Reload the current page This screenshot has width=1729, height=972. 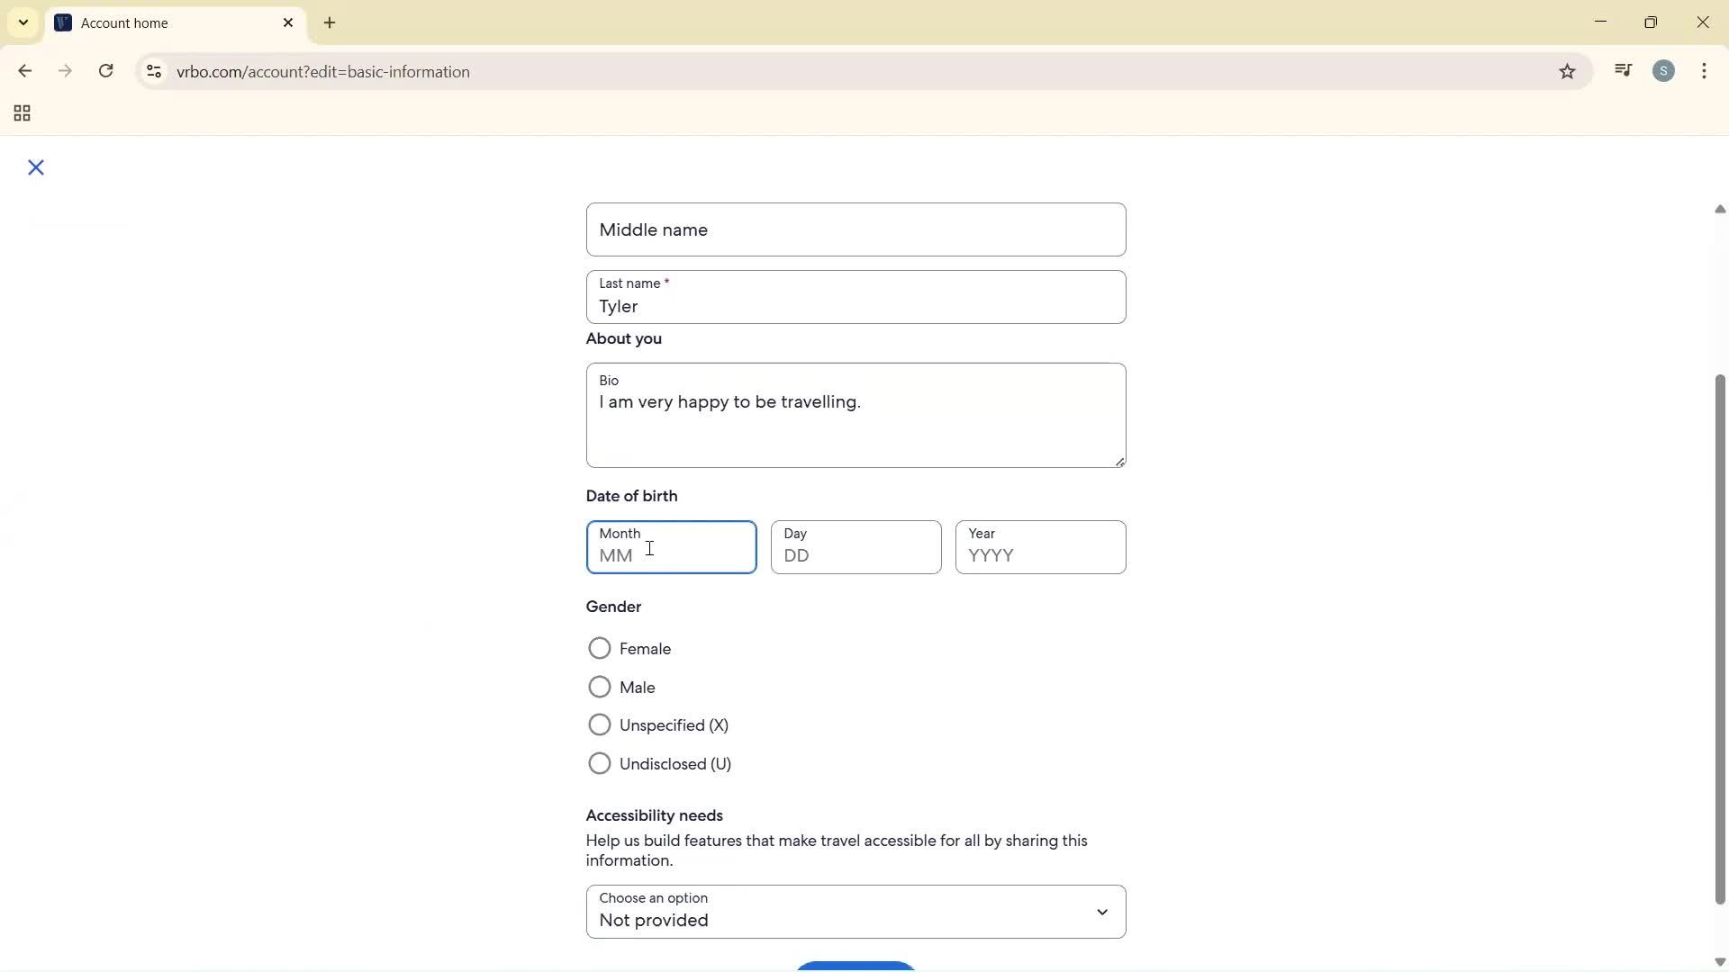click(105, 71)
